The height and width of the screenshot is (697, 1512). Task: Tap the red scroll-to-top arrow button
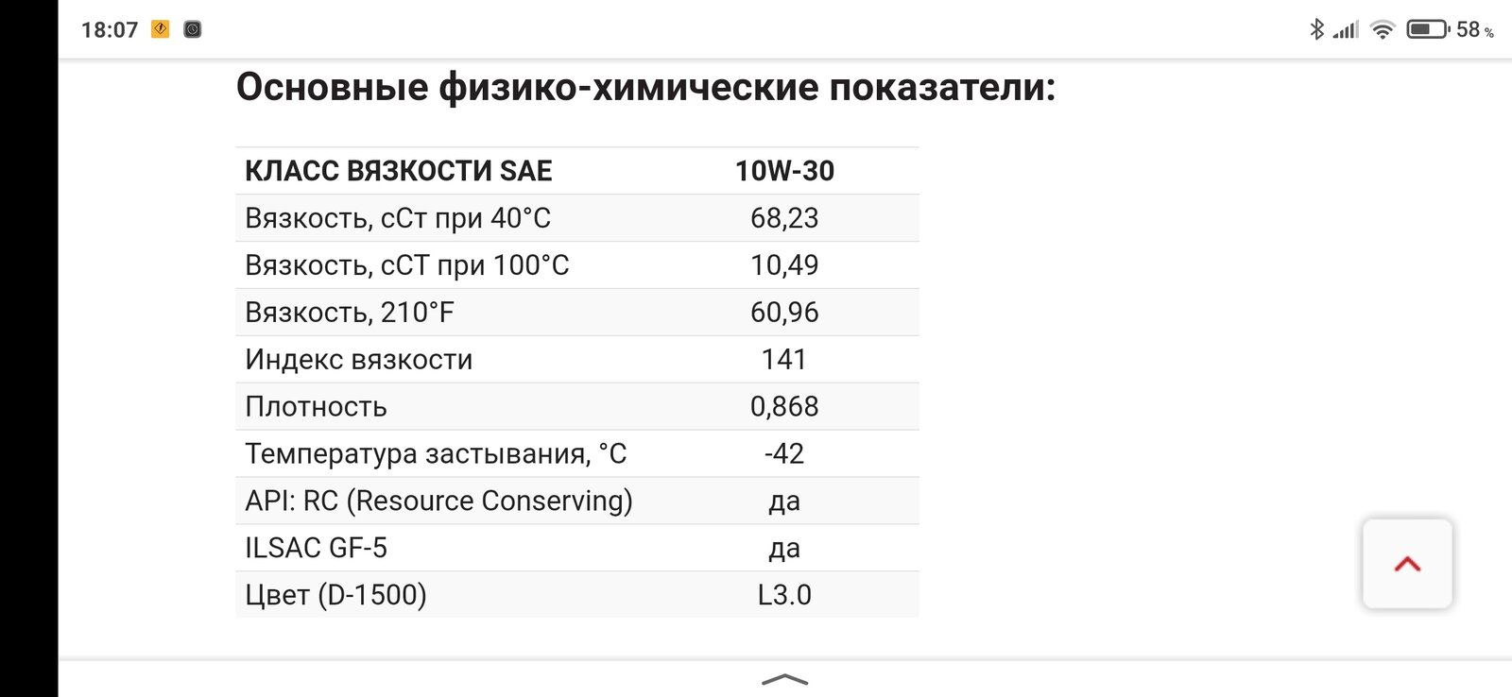pyautogui.click(x=1407, y=564)
